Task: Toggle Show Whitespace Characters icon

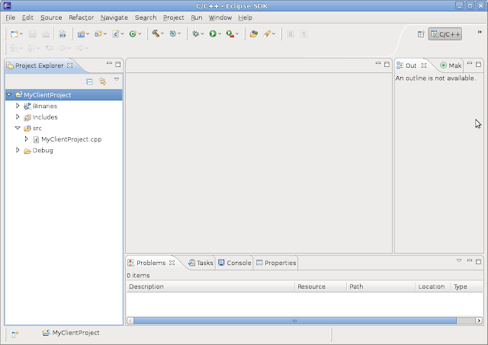Action: point(303,34)
